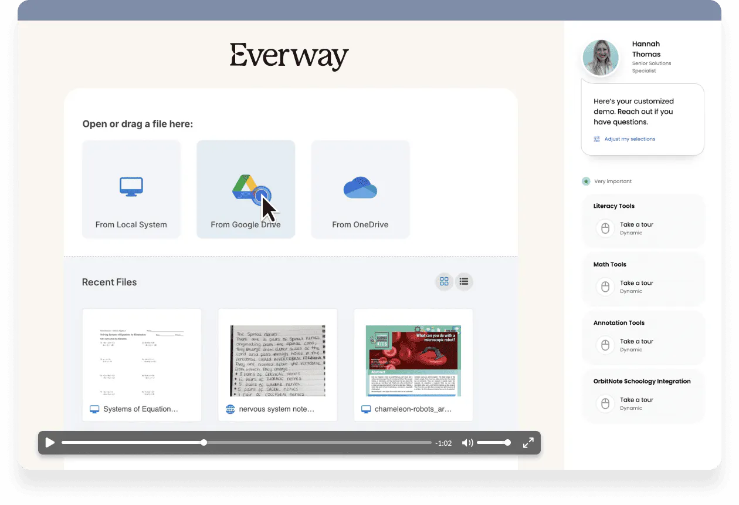Take a tour of Annotation Tools
Viewport: 739px width, 505px height.
pyautogui.click(x=636, y=341)
